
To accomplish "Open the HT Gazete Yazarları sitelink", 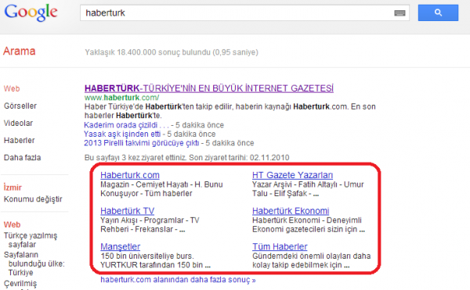I will click(292, 175).
